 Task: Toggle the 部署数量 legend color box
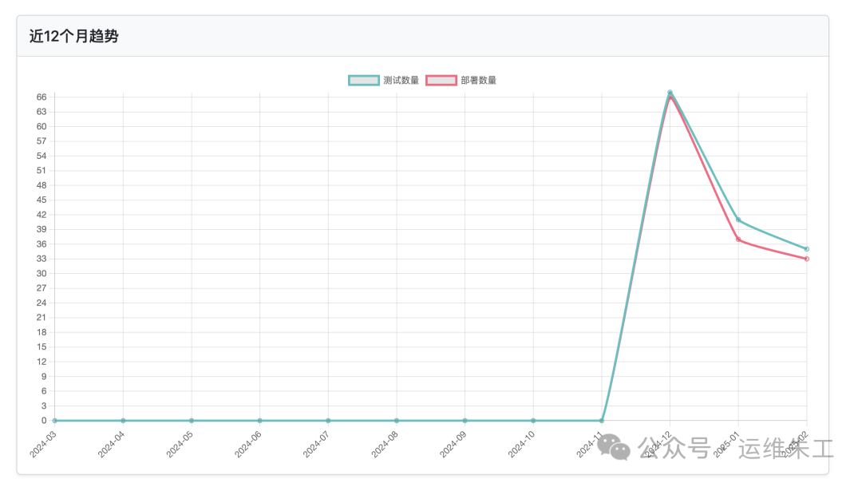[x=441, y=80]
